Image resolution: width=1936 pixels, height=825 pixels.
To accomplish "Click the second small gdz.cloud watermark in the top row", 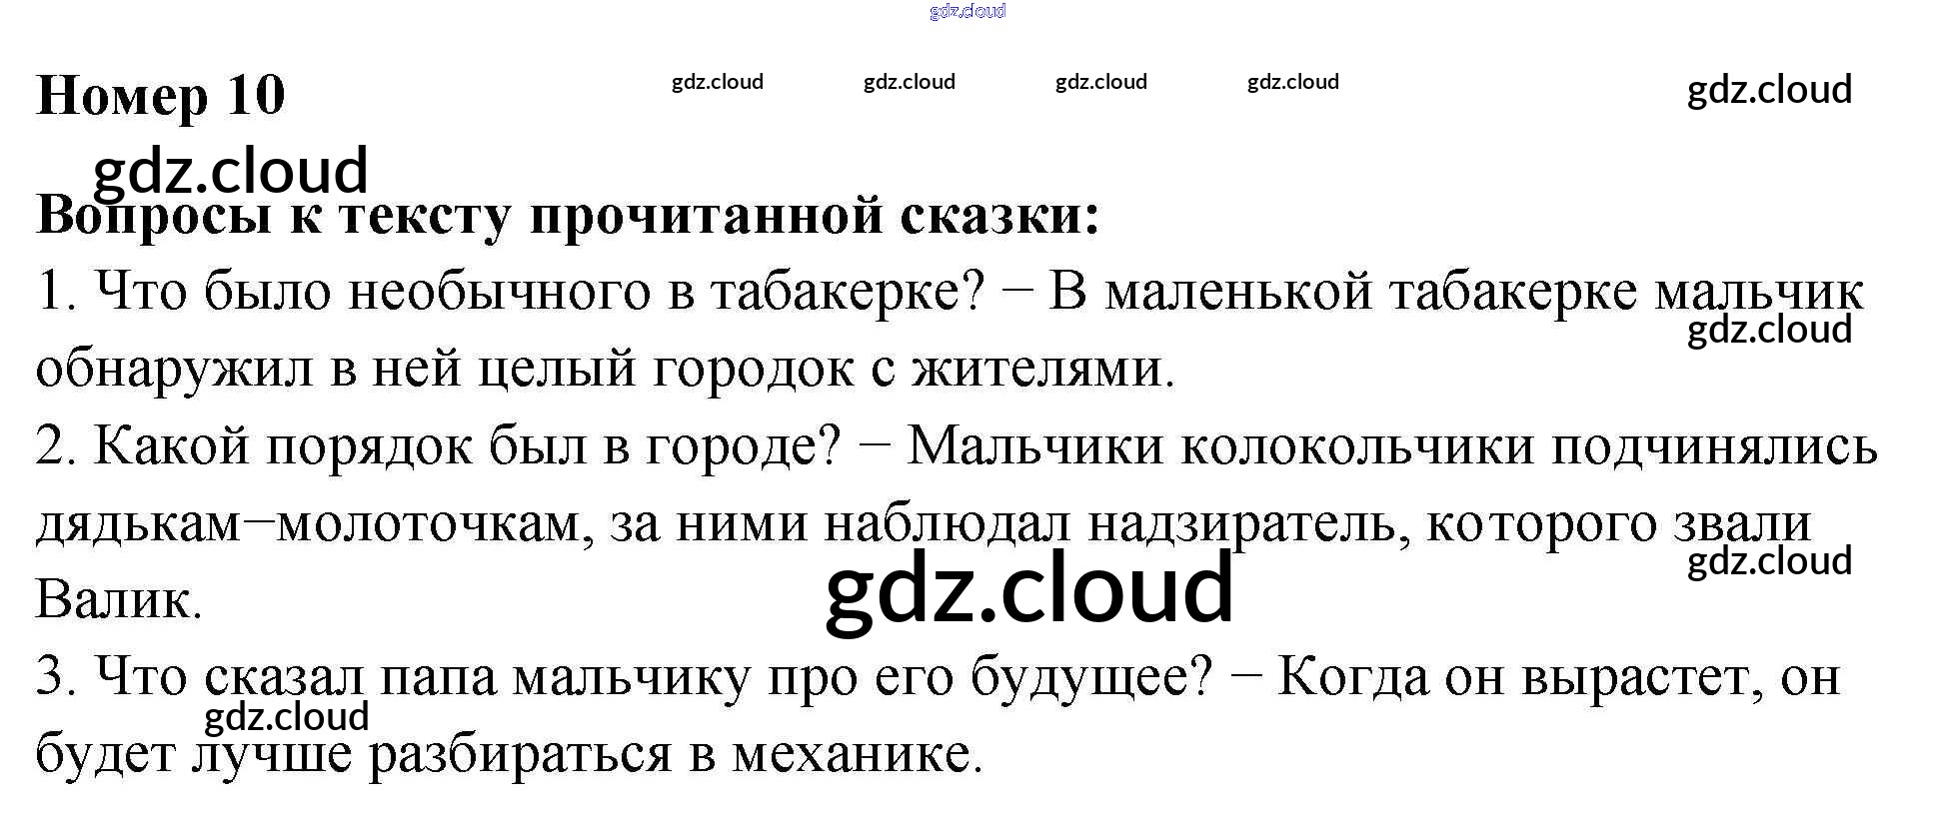I will (x=909, y=82).
